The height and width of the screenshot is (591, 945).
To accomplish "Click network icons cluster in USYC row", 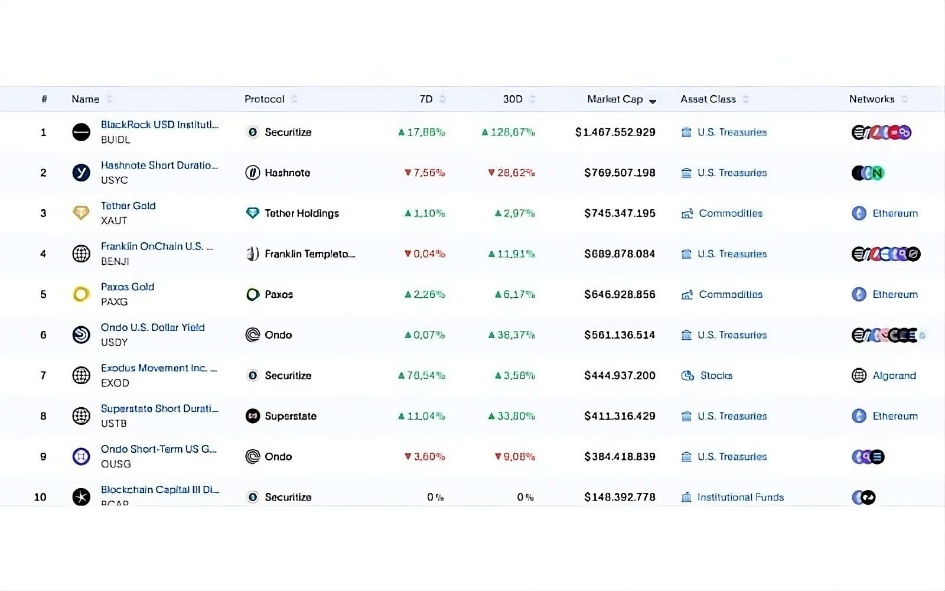I will tap(868, 173).
